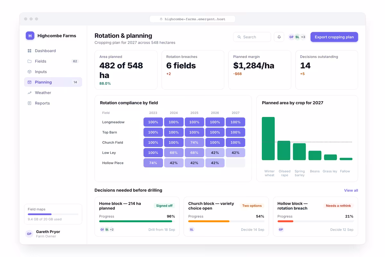Open the Home block decision card

pyautogui.click(x=137, y=217)
